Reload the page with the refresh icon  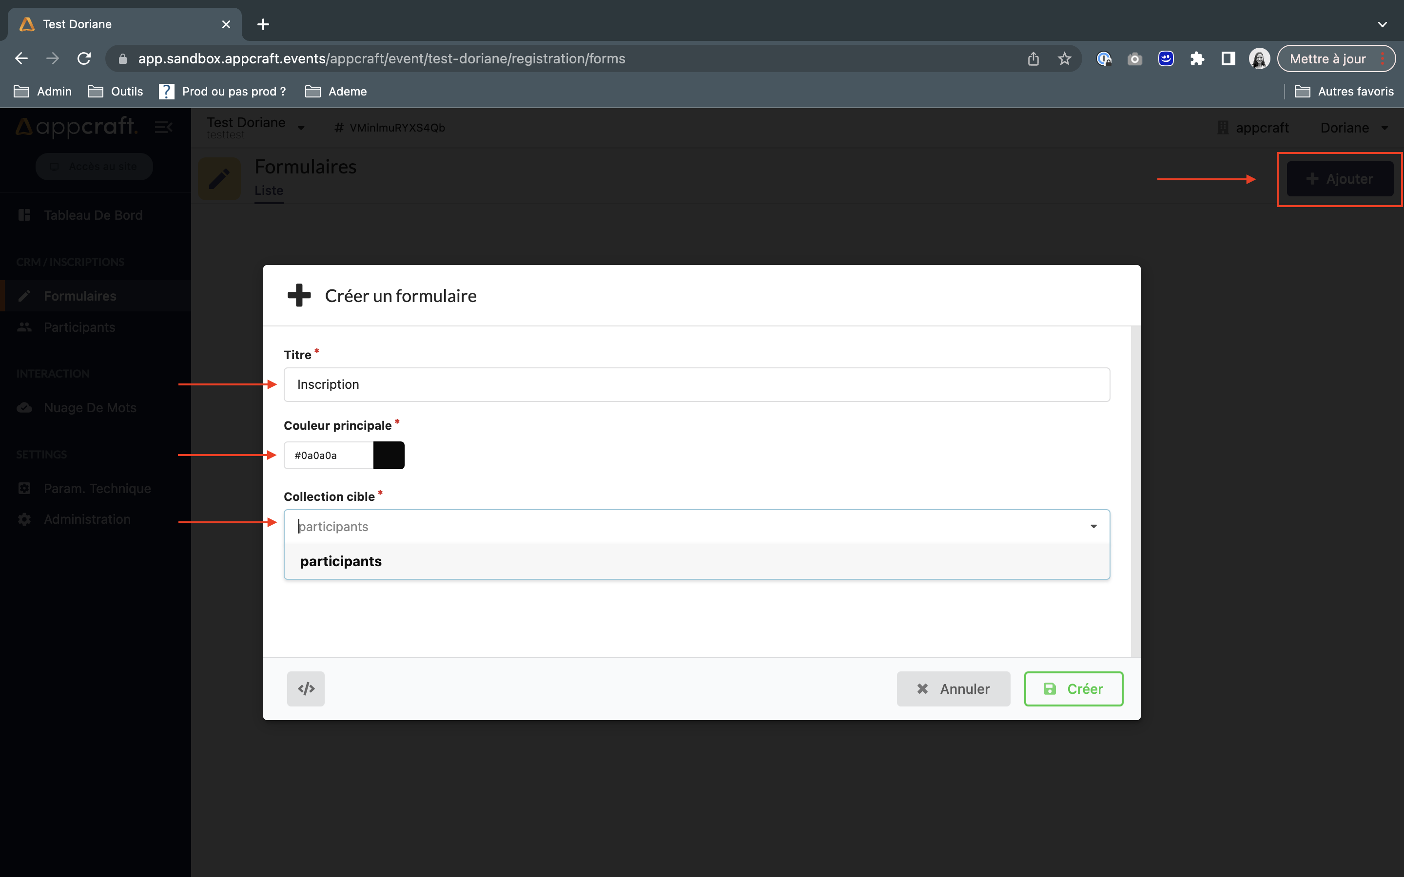(x=84, y=58)
